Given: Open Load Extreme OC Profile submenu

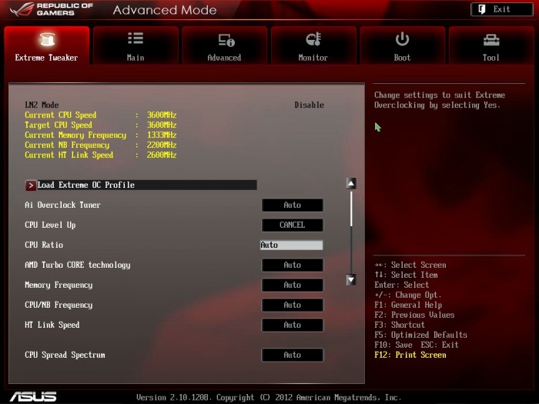Looking at the screenshot, I should tap(141, 185).
